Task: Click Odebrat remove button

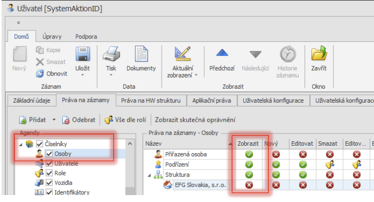Action: click(79, 120)
